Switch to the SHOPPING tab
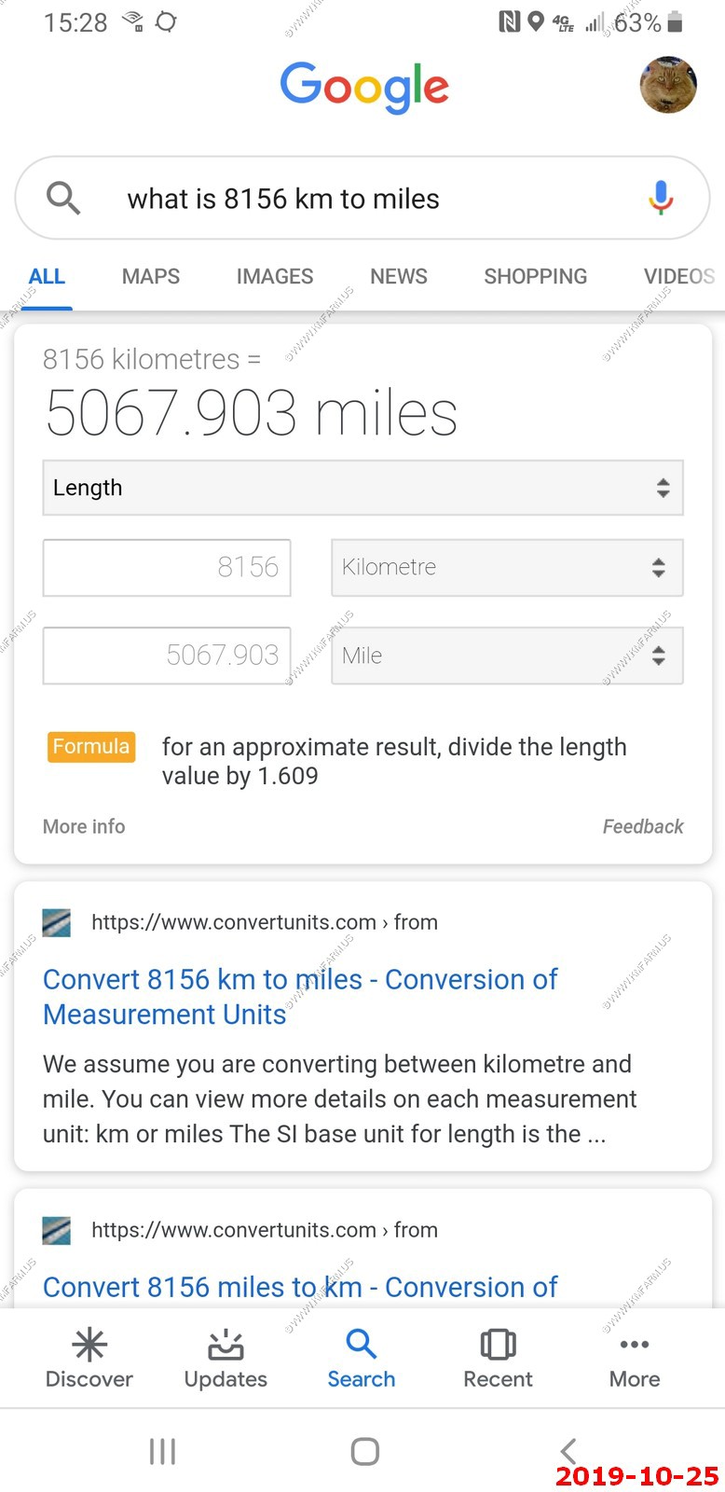 coord(536,276)
